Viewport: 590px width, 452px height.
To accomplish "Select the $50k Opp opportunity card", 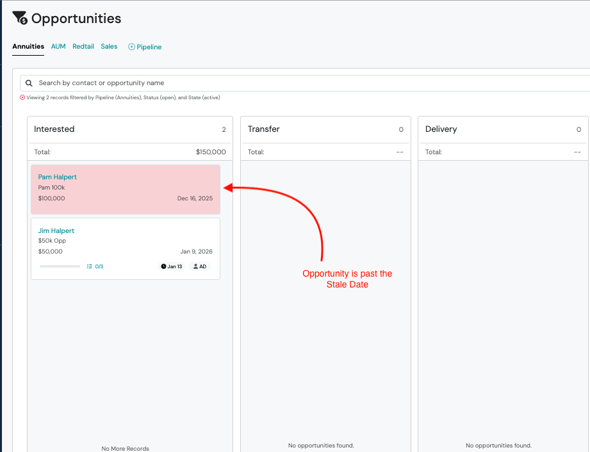I will coord(126,249).
